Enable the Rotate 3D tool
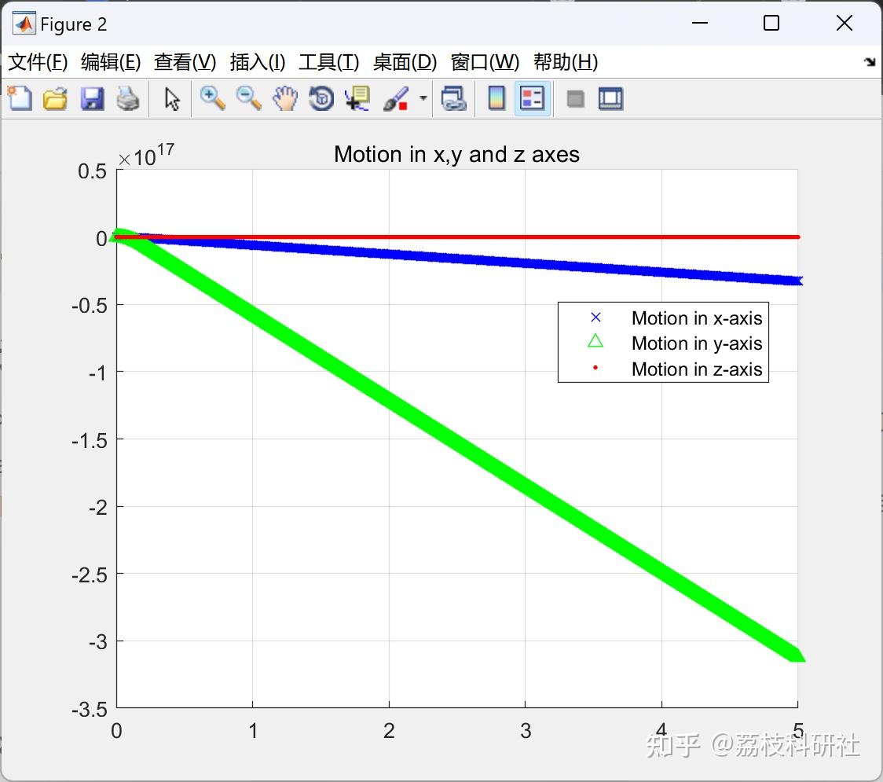 321,99
